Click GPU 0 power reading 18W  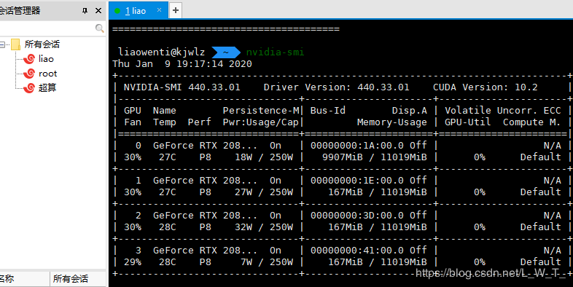pos(243,157)
